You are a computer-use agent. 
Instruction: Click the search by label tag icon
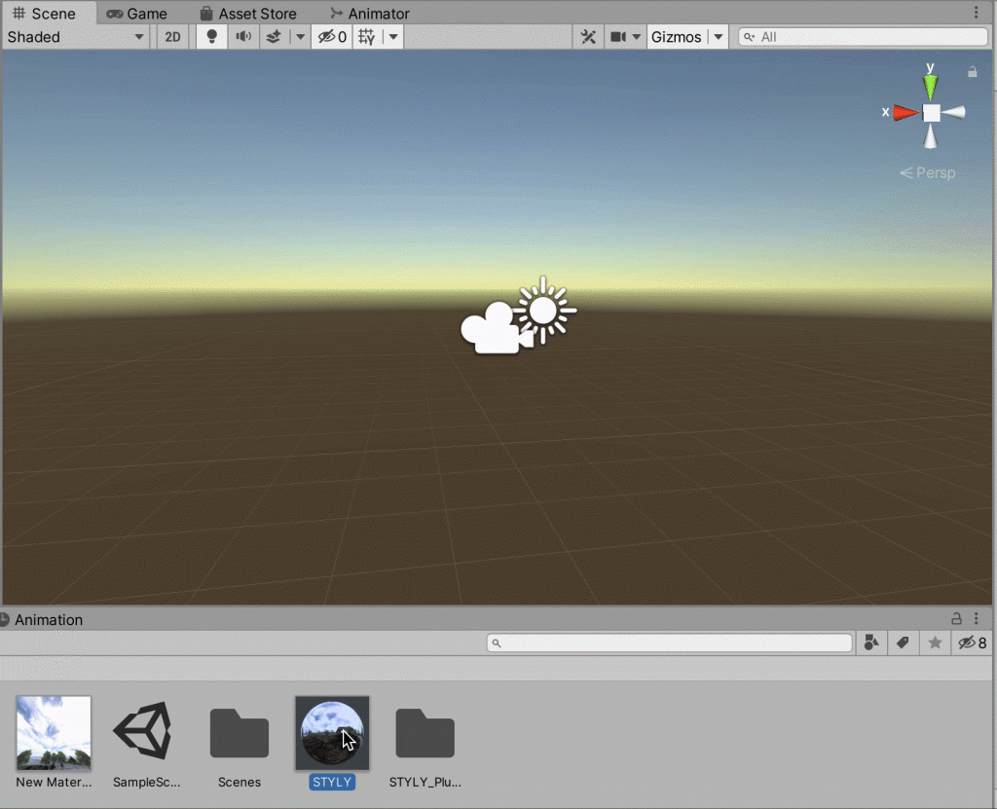click(x=901, y=643)
